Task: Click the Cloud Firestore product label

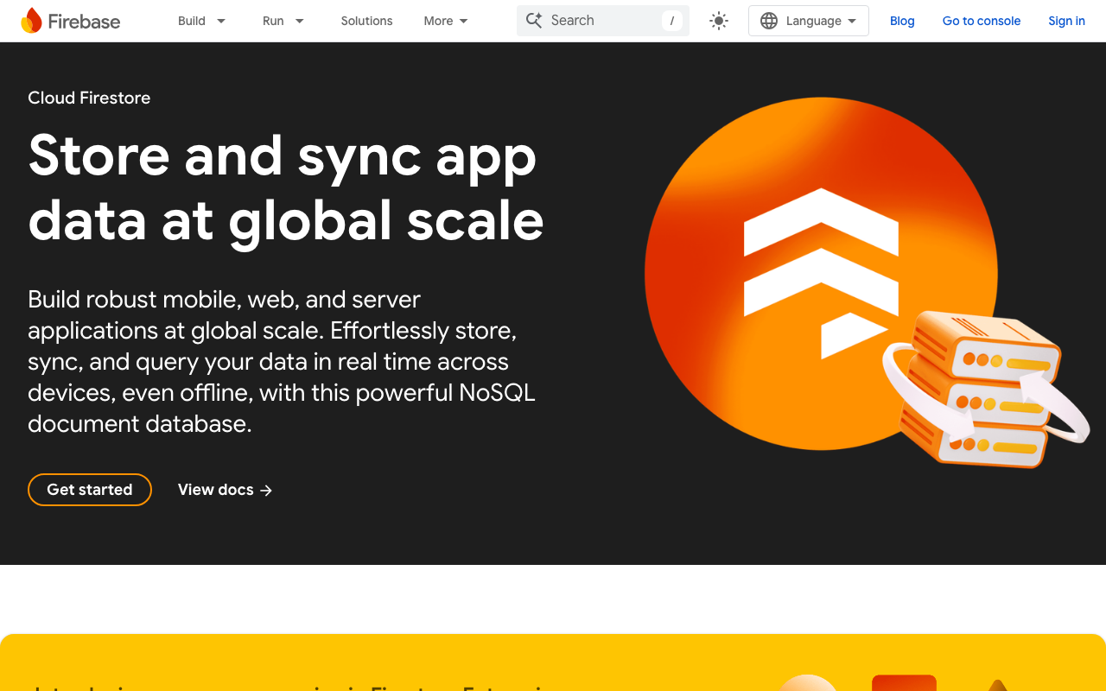Action: [89, 98]
